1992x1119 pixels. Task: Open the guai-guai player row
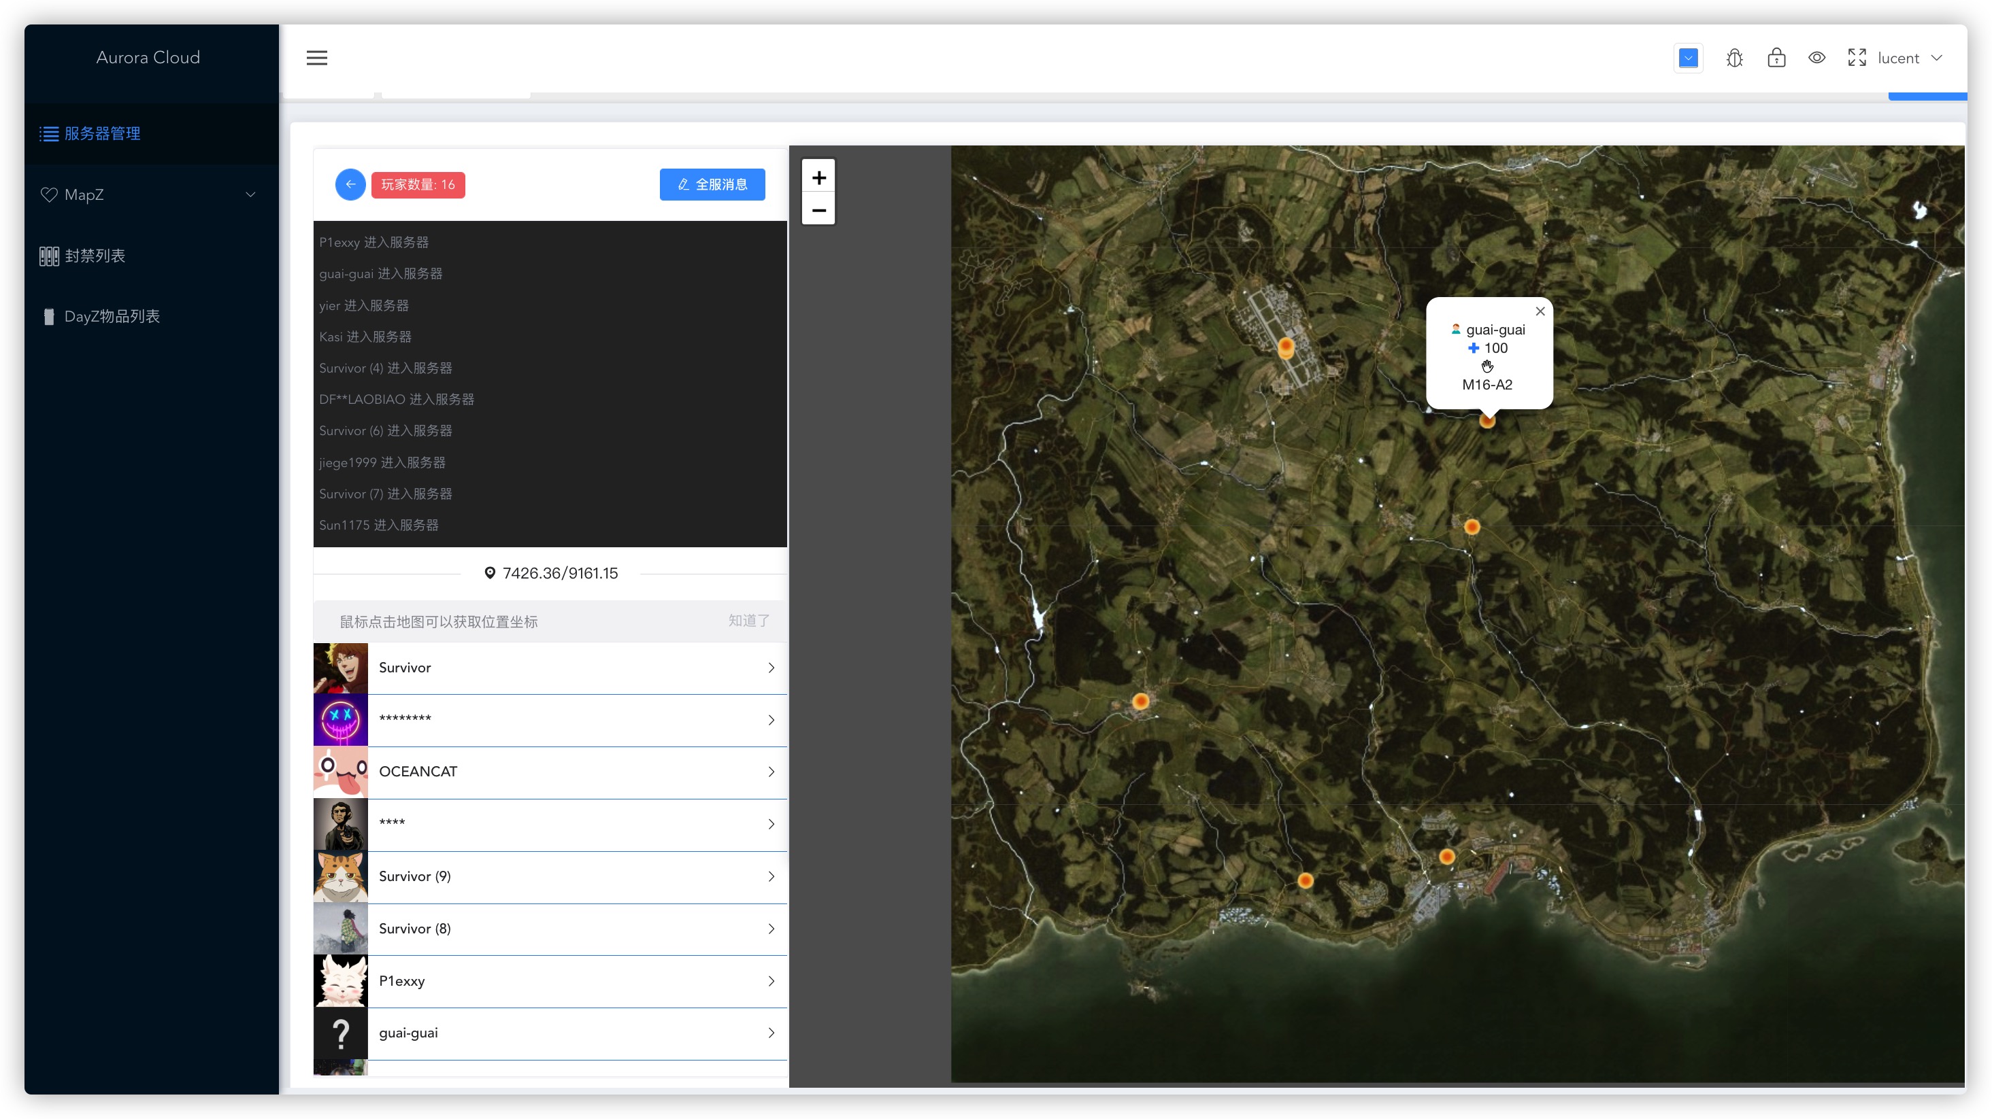550,1033
